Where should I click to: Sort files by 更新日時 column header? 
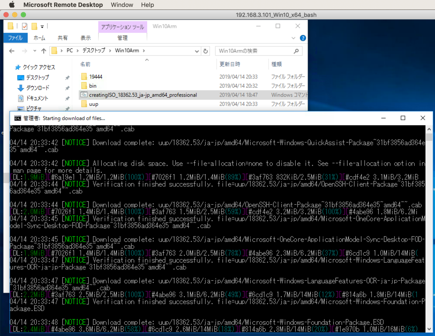(230, 64)
